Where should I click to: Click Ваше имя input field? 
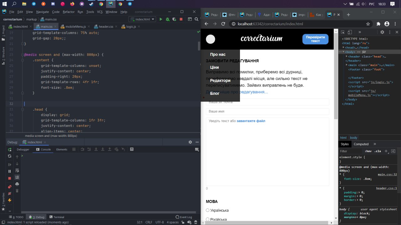267,112
